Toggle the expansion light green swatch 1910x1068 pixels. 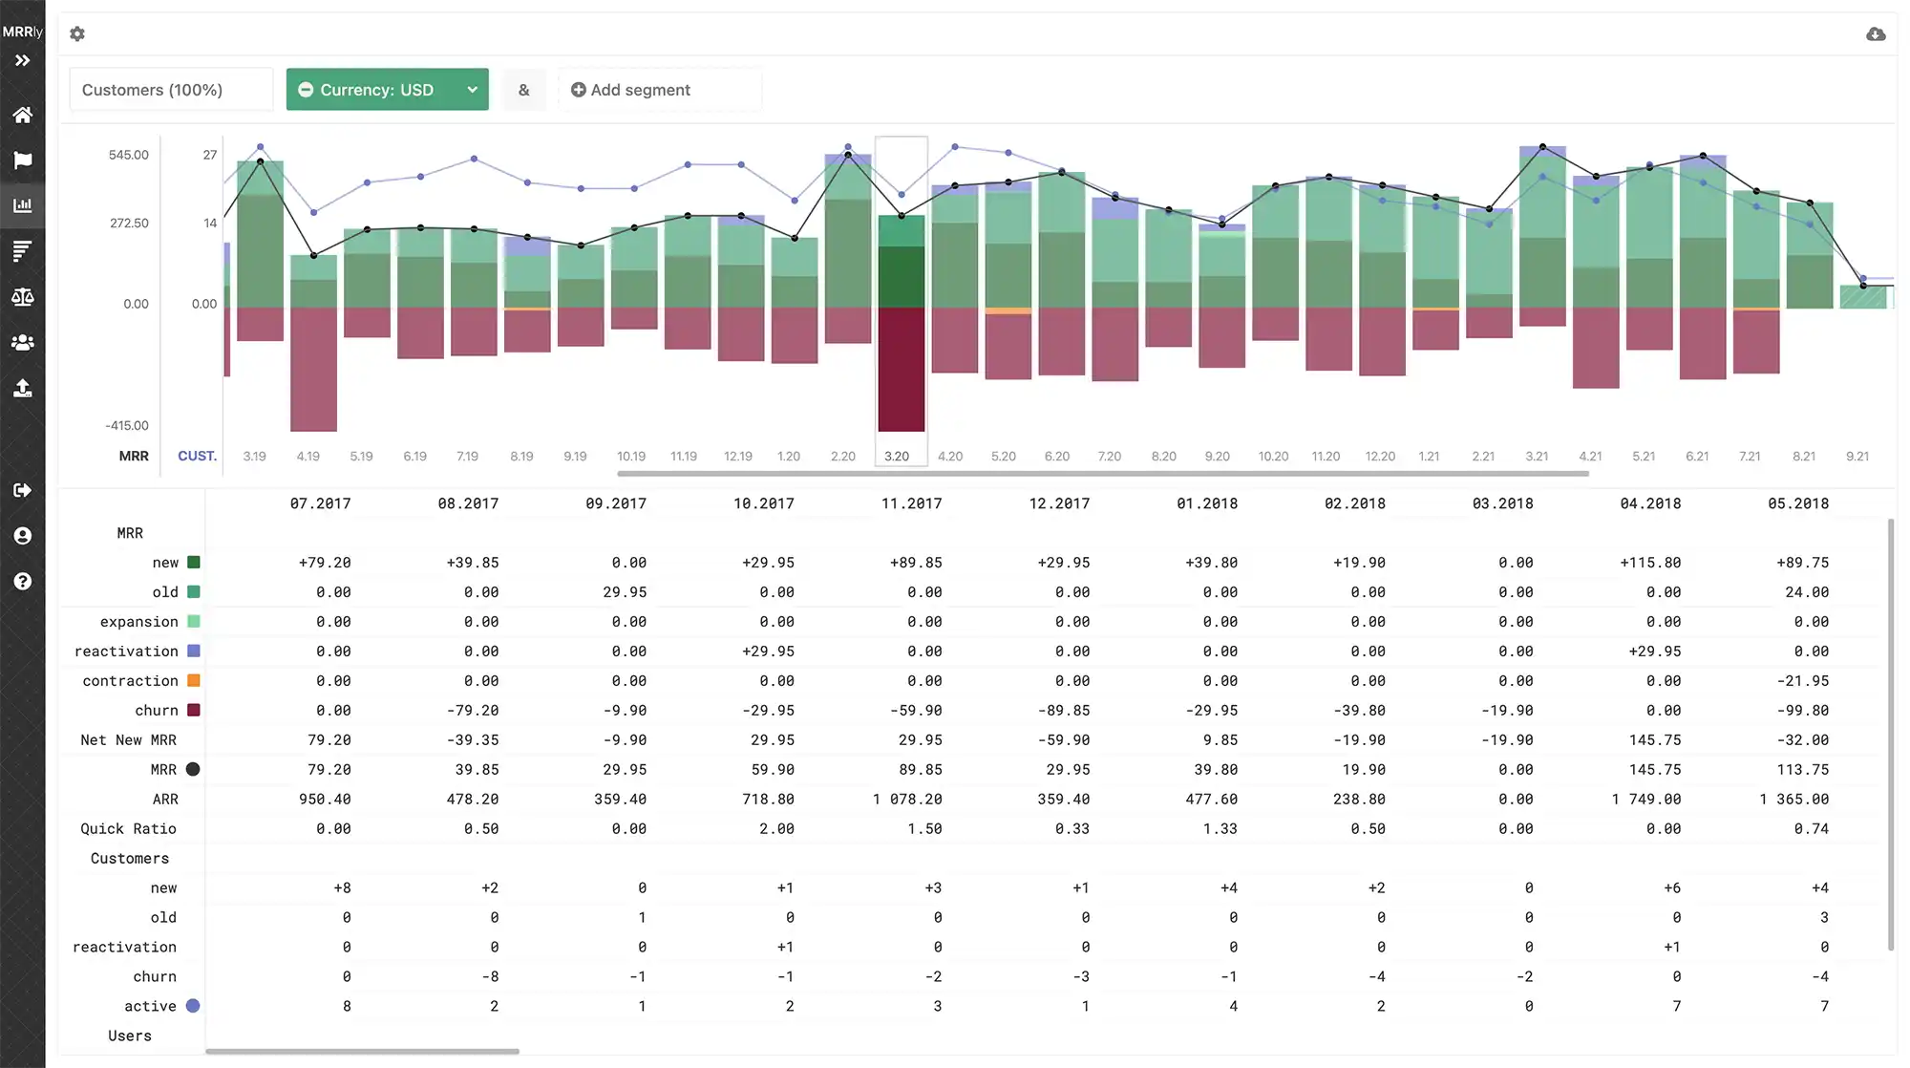(194, 622)
